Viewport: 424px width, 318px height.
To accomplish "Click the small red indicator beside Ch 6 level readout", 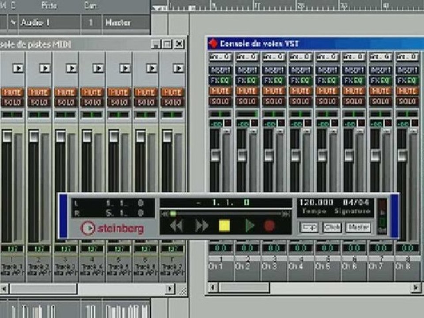I will click(x=361, y=123).
